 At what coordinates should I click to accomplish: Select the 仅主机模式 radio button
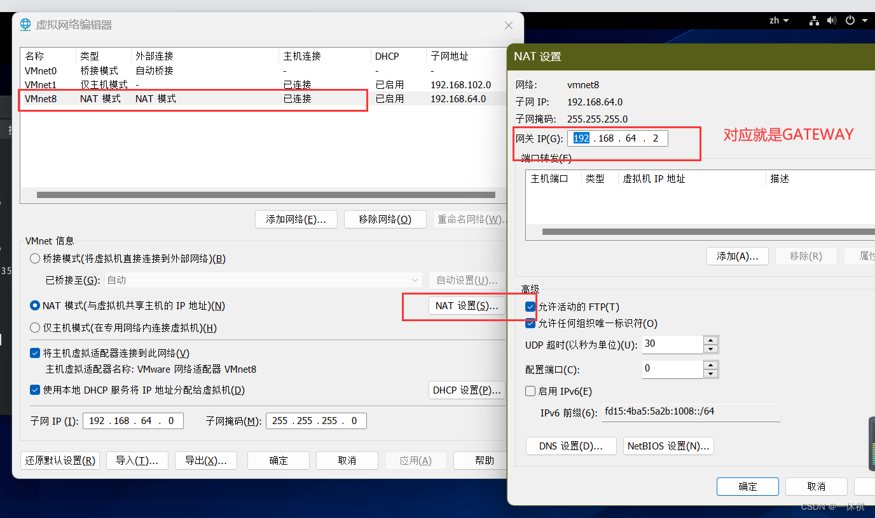[35, 328]
